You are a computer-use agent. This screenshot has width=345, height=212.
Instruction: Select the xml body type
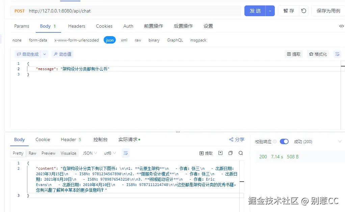(x=124, y=40)
